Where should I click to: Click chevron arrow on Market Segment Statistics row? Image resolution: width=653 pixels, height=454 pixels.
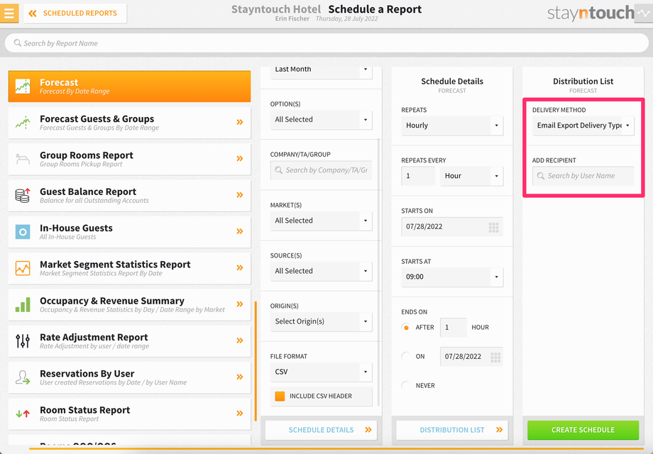tap(240, 267)
